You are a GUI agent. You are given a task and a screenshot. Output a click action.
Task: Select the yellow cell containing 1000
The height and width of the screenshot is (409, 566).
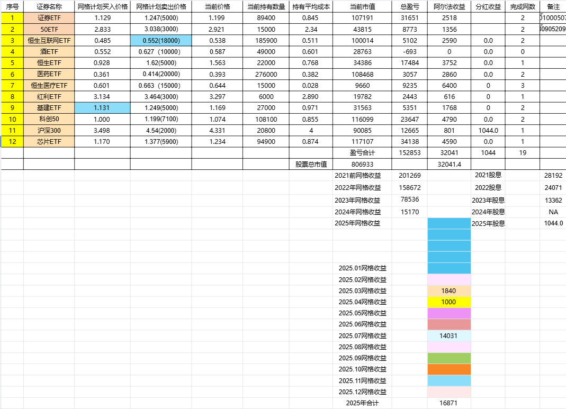(x=448, y=302)
